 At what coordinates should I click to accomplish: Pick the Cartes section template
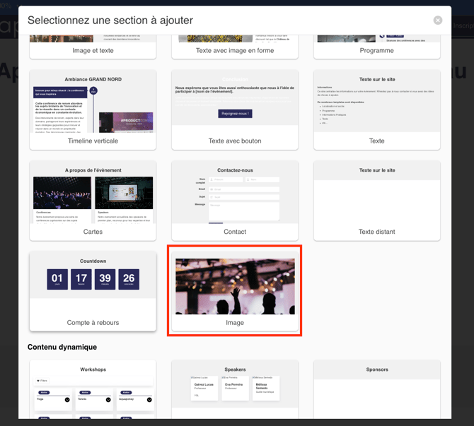pyautogui.click(x=93, y=201)
